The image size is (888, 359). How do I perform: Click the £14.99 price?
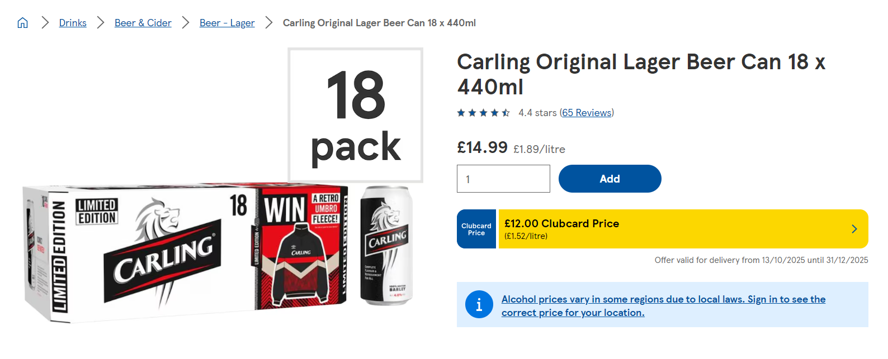point(482,147)
